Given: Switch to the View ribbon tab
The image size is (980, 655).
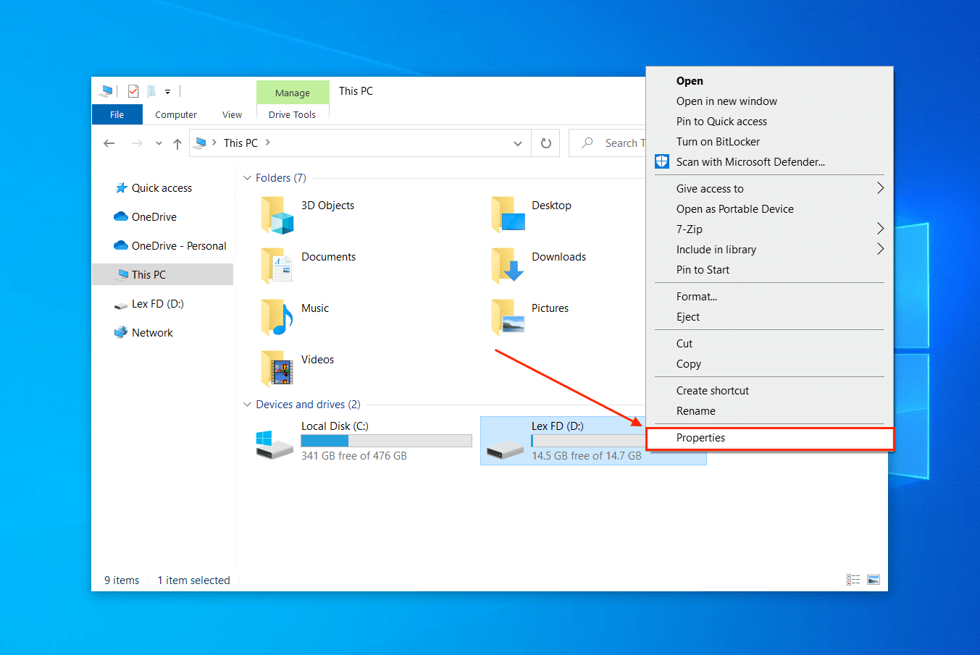Looking at the screenshot, I should click(x=232, y=114).
